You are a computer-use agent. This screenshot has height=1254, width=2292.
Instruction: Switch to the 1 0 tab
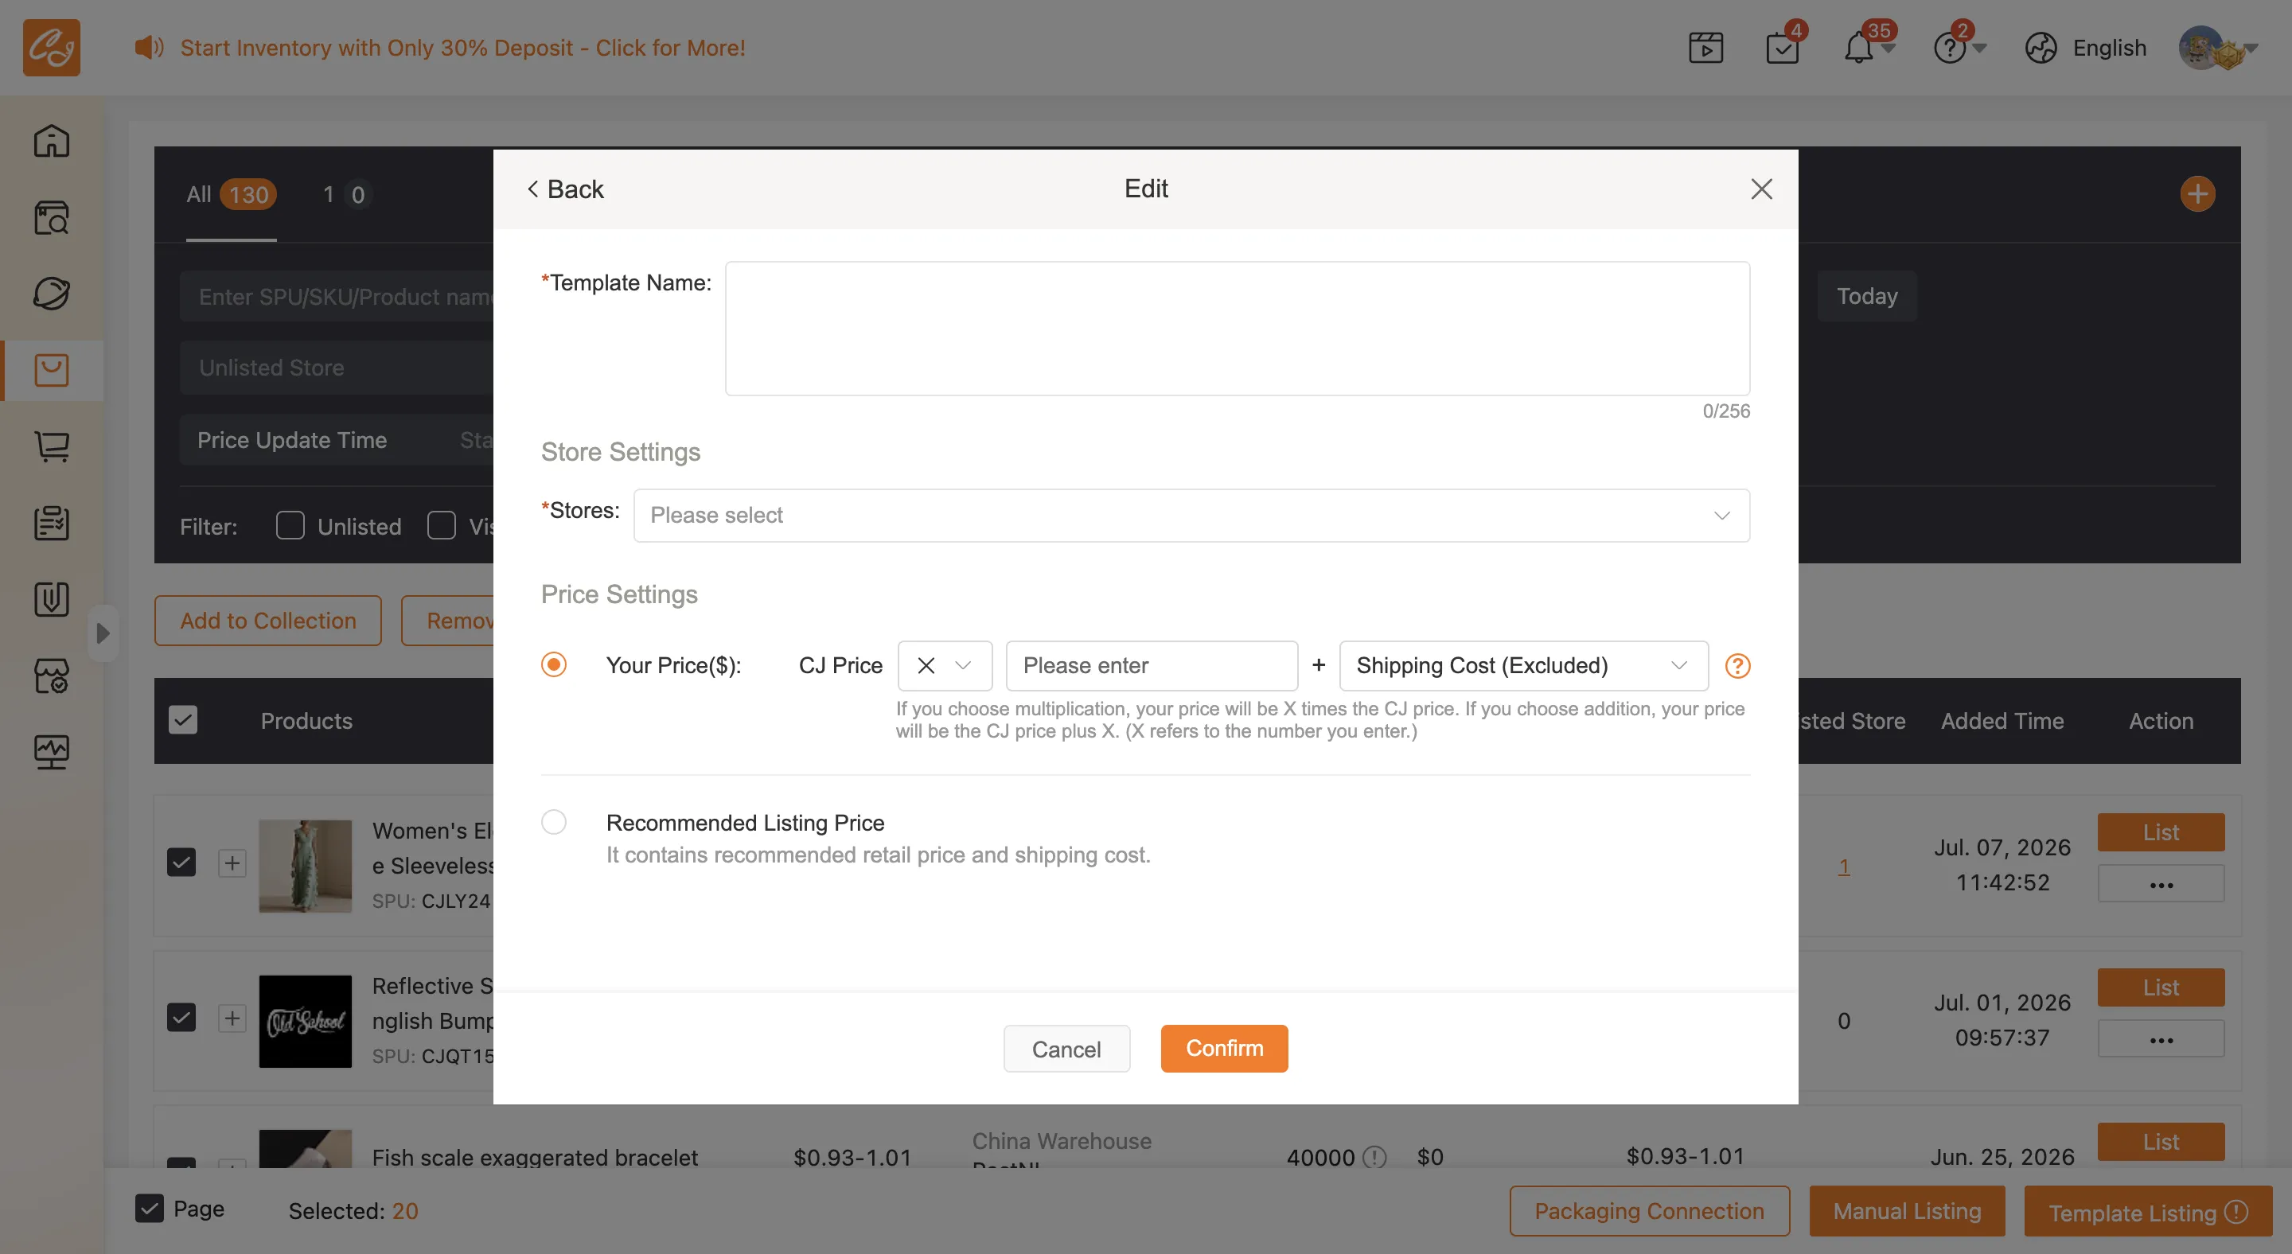point(345,194)
